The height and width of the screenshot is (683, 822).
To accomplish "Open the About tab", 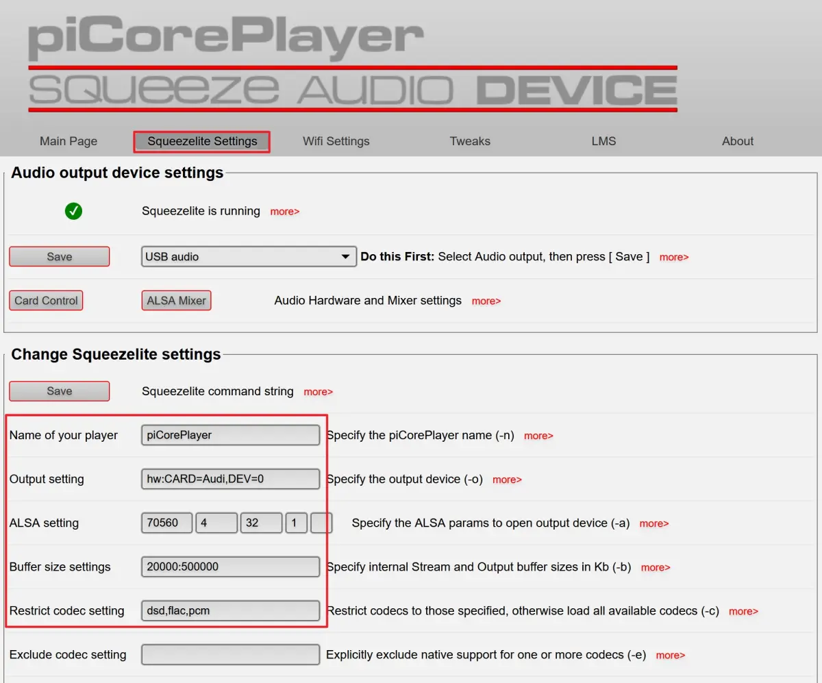I will (x=738, y=141).
